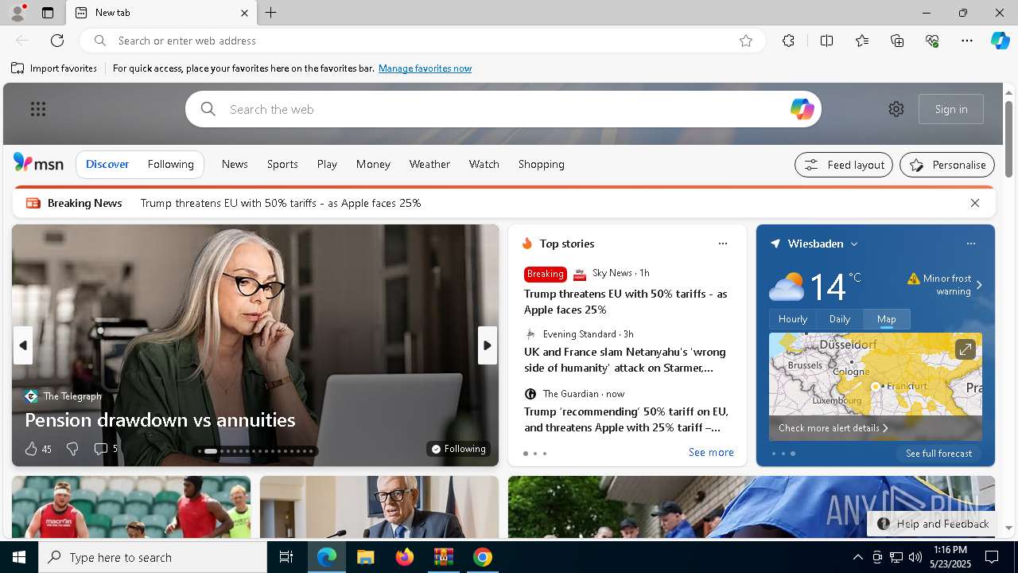Launch Copilot from the toolbar icon

coord(1000,41)
